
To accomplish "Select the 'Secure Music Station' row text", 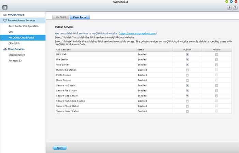I will [68, 111].
